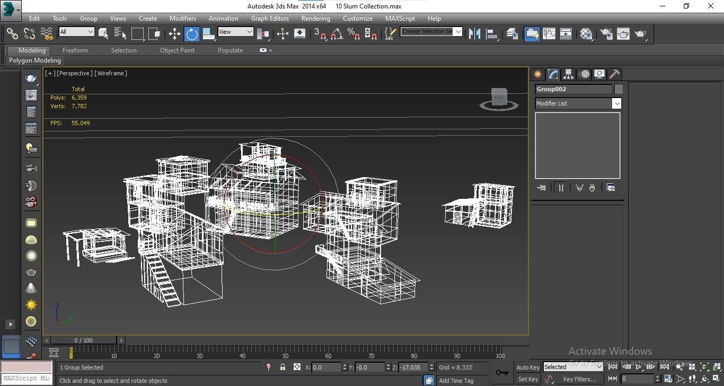Open the Rendering menu
The image size is (724, 386).
(315, 18)
